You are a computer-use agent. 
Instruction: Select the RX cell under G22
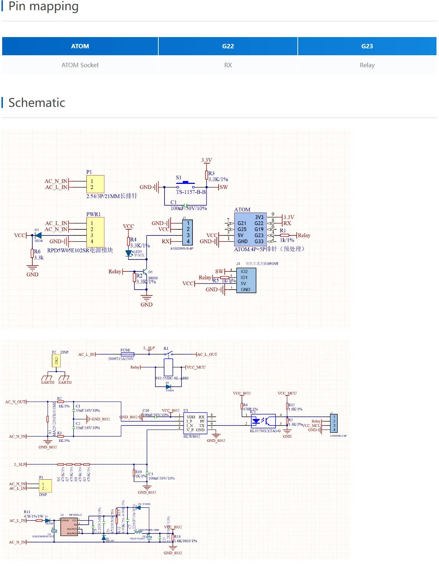[x=228, y=65]
